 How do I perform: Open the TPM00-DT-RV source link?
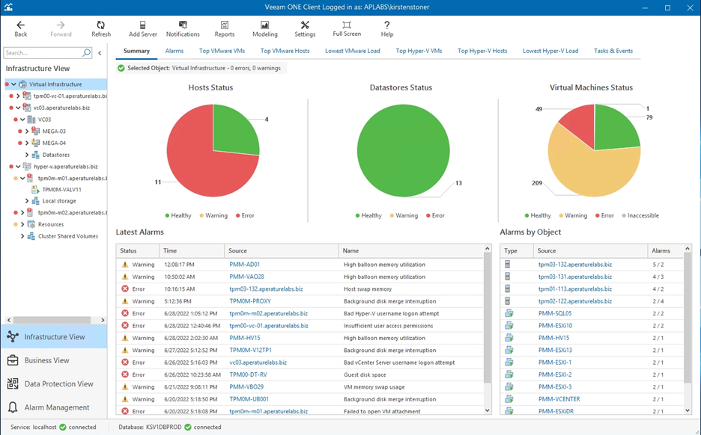point(248,374)
